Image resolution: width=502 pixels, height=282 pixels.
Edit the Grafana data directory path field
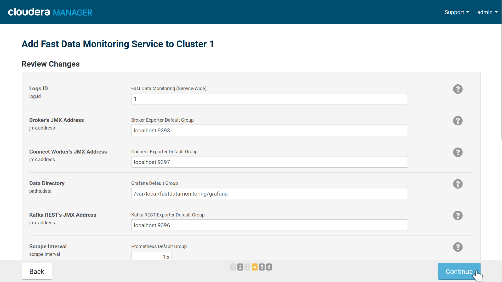tap(269, 193)
